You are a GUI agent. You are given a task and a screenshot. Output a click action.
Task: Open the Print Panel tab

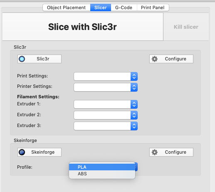click(x=153, y=7)
